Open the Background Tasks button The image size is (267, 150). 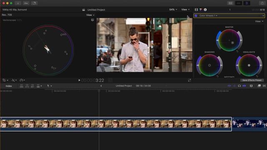[x=34, y=3]
